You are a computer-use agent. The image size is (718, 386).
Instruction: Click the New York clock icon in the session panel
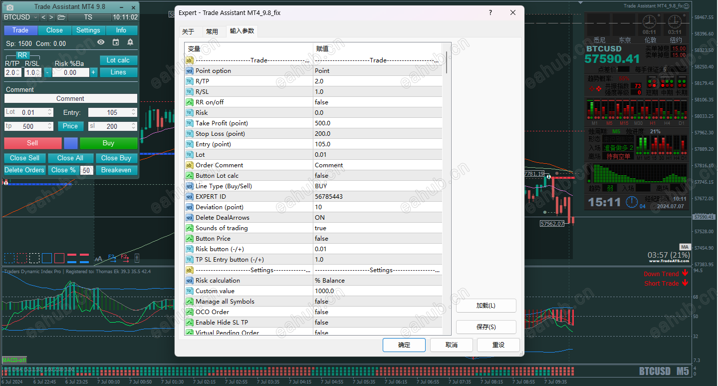(x=675, y=22)
